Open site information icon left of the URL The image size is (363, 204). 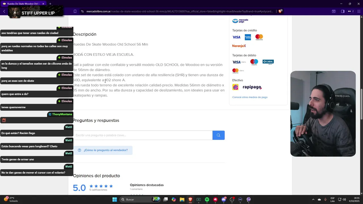(x=82, y=11)
